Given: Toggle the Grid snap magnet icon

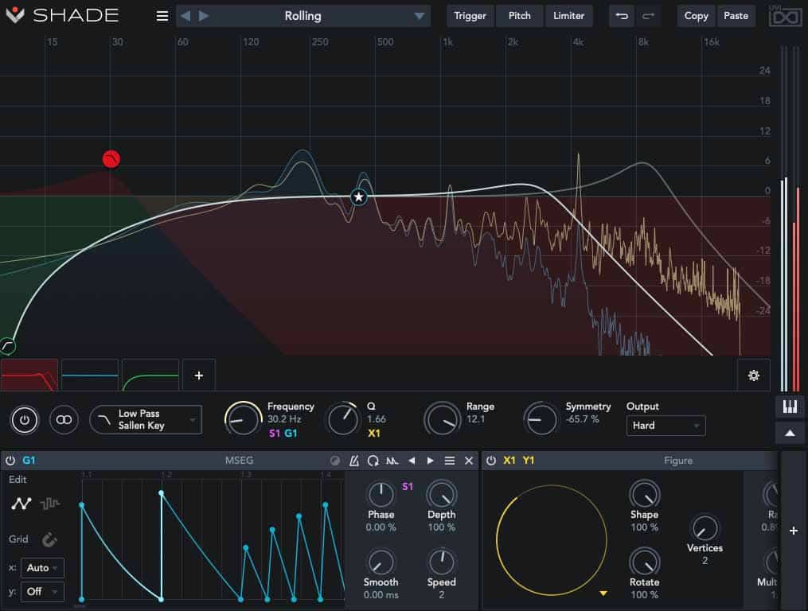Looking at the screenshot, I should click(x=49, y=539).
